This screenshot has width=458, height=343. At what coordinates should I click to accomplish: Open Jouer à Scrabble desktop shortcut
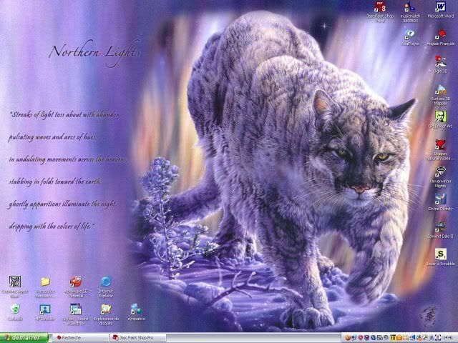(x=441, y=257)
